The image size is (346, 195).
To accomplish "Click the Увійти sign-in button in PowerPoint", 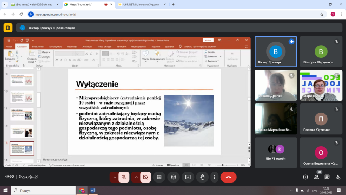I will click(x=208, y=40).
